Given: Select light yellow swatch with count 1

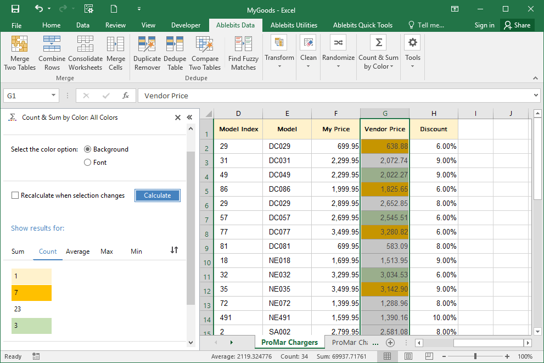Looking at the screenshot, I should (x=32, y=276).
